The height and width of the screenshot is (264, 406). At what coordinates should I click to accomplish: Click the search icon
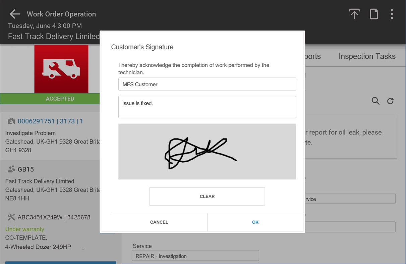(x=375, y=101)
